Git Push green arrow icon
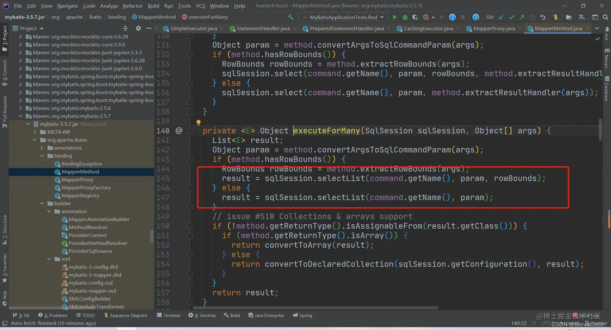 [x=522, y=17]
